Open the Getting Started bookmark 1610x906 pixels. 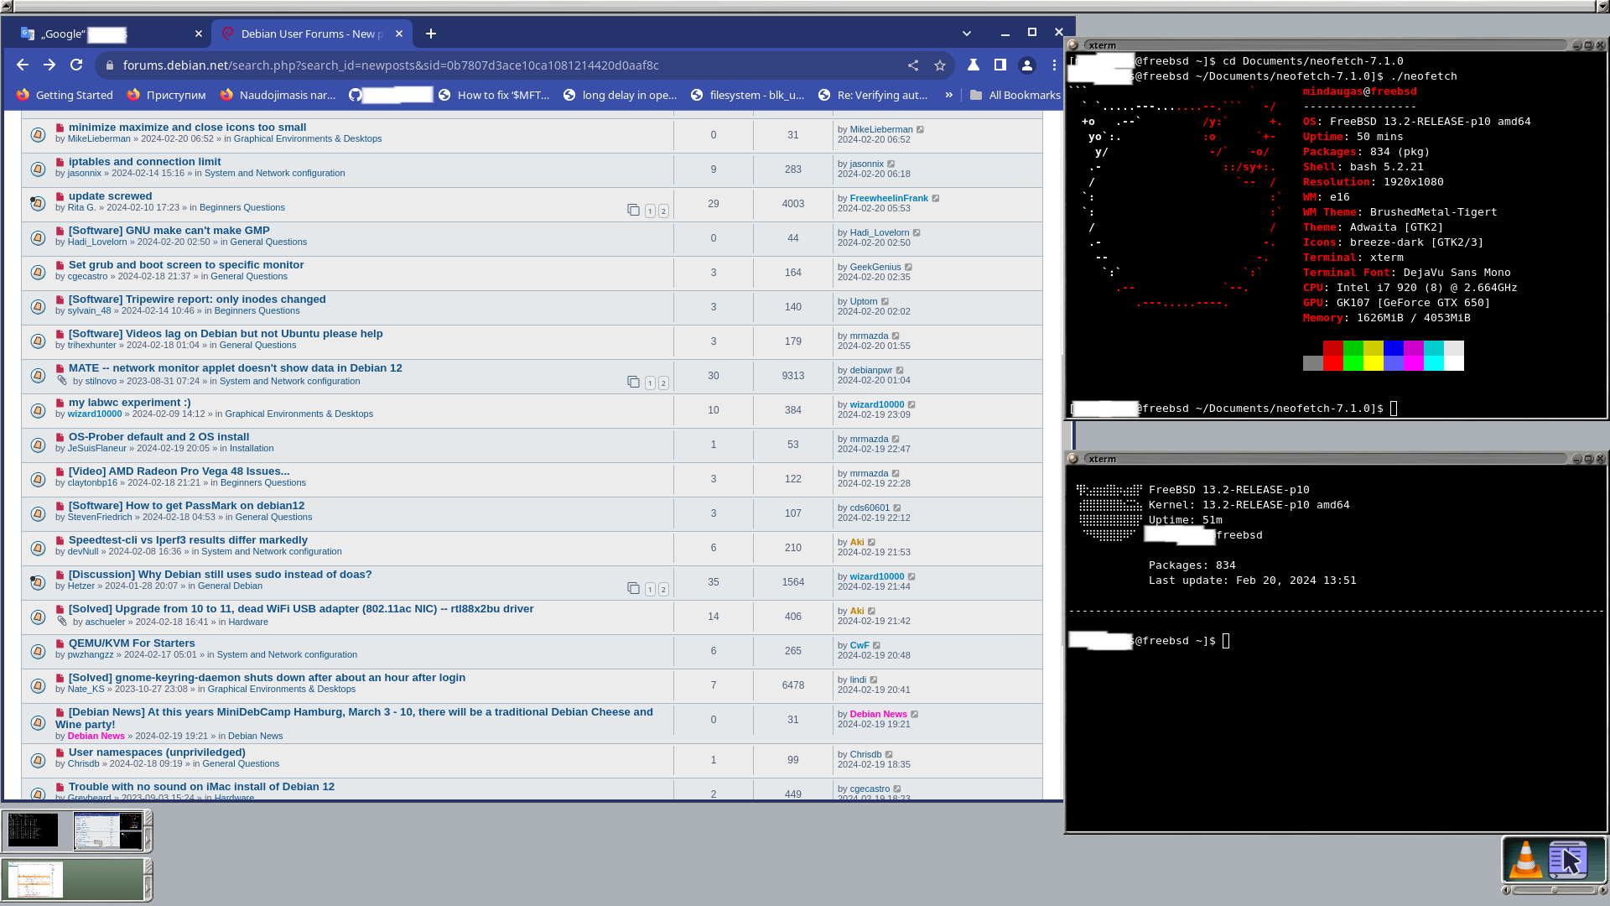(65, 95)
